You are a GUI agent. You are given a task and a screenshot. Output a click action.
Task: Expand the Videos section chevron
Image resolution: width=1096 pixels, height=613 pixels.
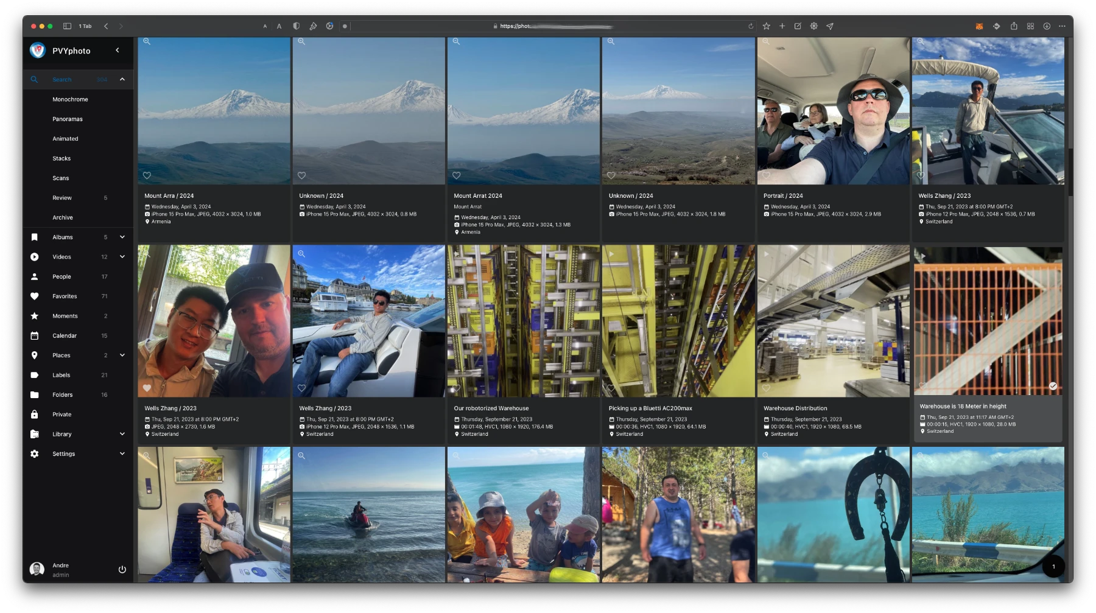click(122, 257)
